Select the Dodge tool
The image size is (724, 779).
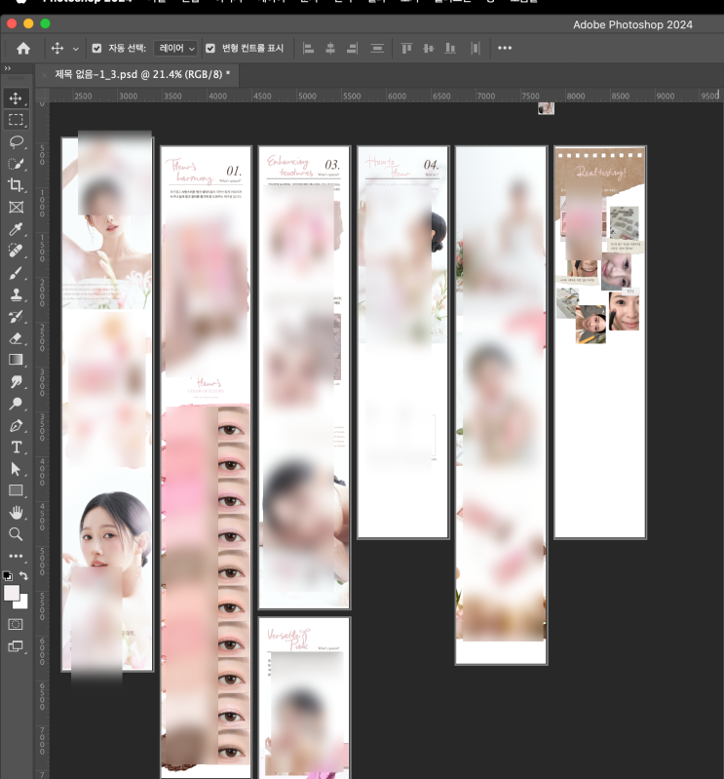click(16, 404)
